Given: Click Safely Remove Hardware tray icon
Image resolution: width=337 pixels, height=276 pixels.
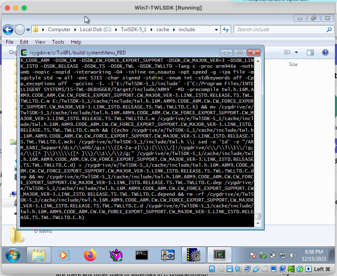Looking at the screenshot, I should (x=262, y=255).
